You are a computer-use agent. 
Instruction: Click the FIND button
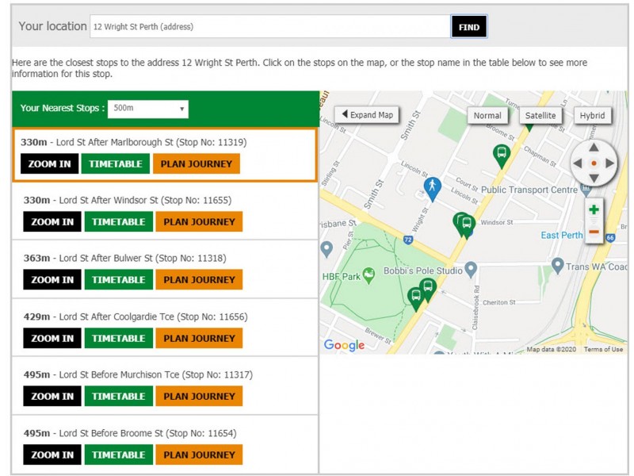click(x=469, y=27)
